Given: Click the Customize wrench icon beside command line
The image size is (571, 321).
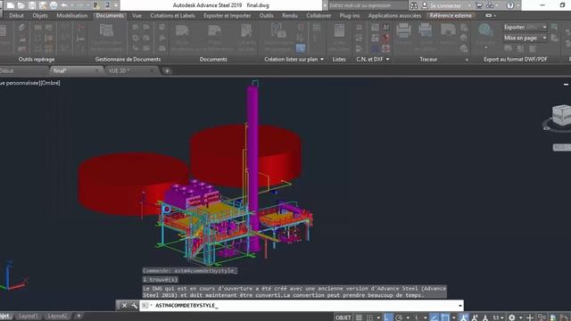Looking at the screenshot, I should click(x=135, y=305).
